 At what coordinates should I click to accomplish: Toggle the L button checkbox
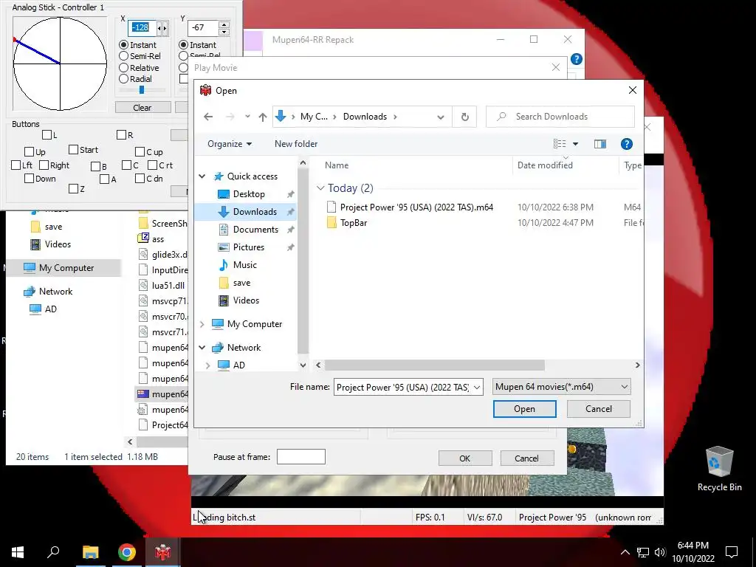click(47, 135)
